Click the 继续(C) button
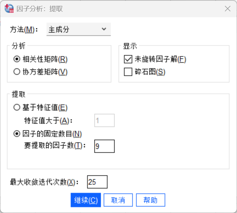Viewport: 237px width, 213px height. coord(86,200)
